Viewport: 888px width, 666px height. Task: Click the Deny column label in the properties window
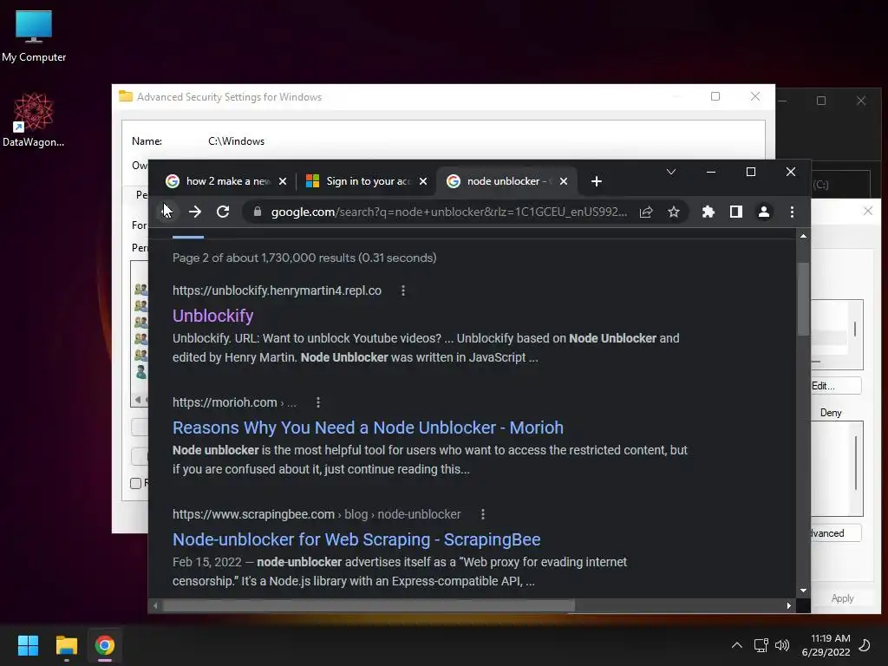[831, 413]
